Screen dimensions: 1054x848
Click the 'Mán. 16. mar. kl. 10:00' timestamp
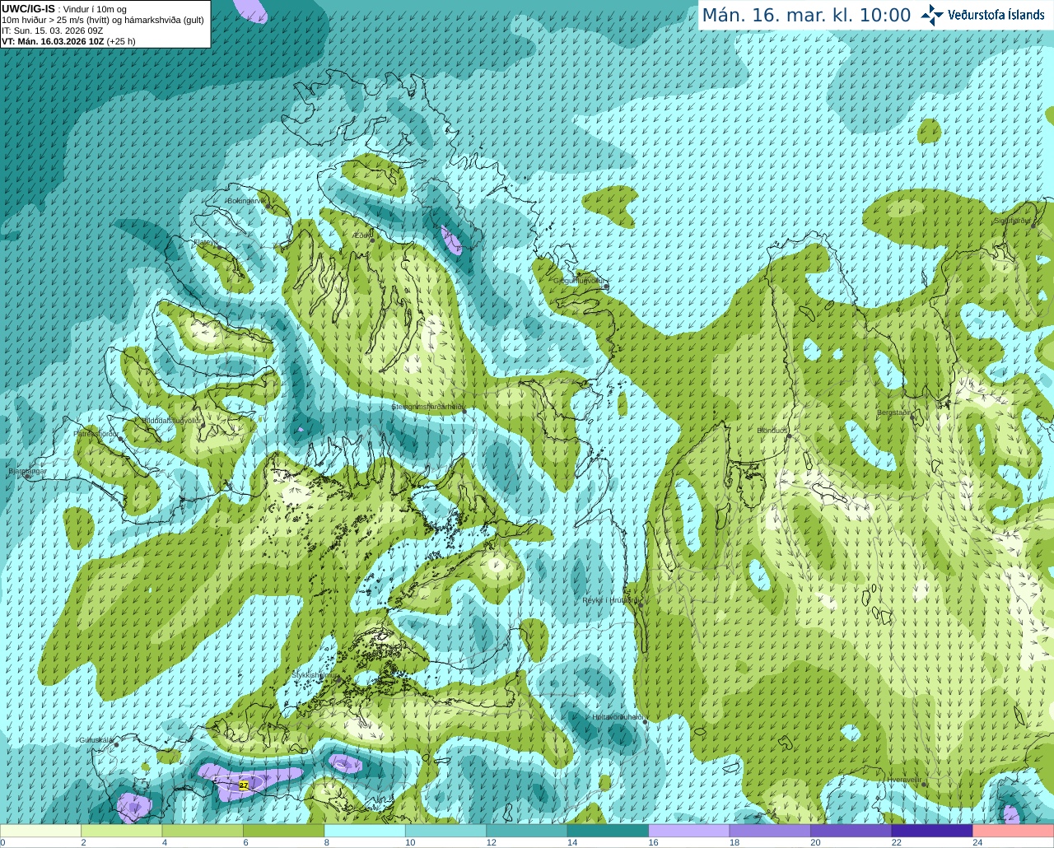806,16
